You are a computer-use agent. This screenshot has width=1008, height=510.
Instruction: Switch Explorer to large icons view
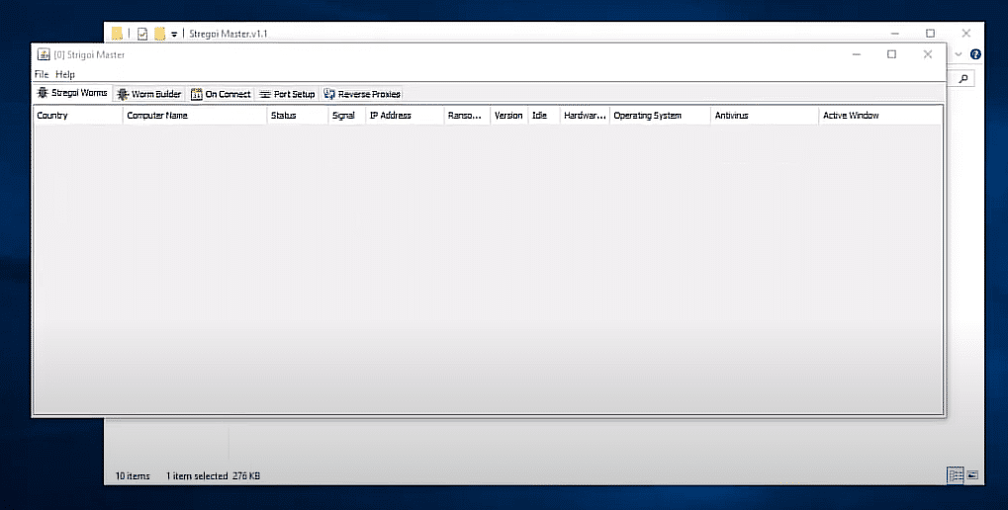pyautogui.click(x=972, y=476)
